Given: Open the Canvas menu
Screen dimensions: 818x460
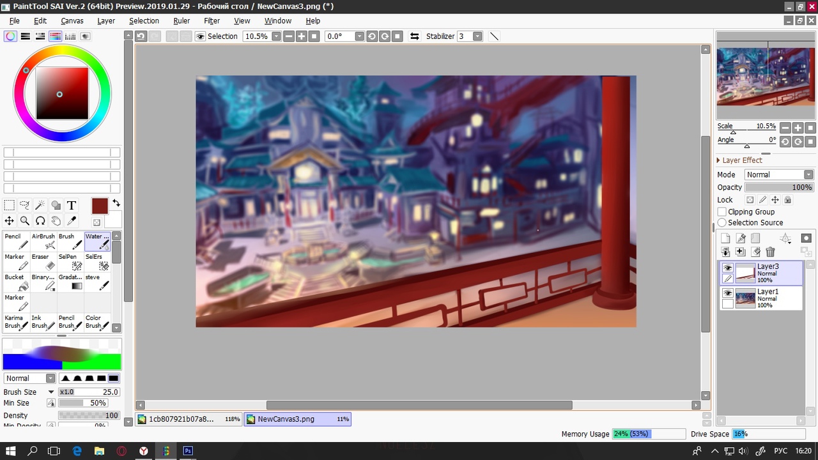Looking at the screenshot, I should pyautogui.click(x=72, y=20).
